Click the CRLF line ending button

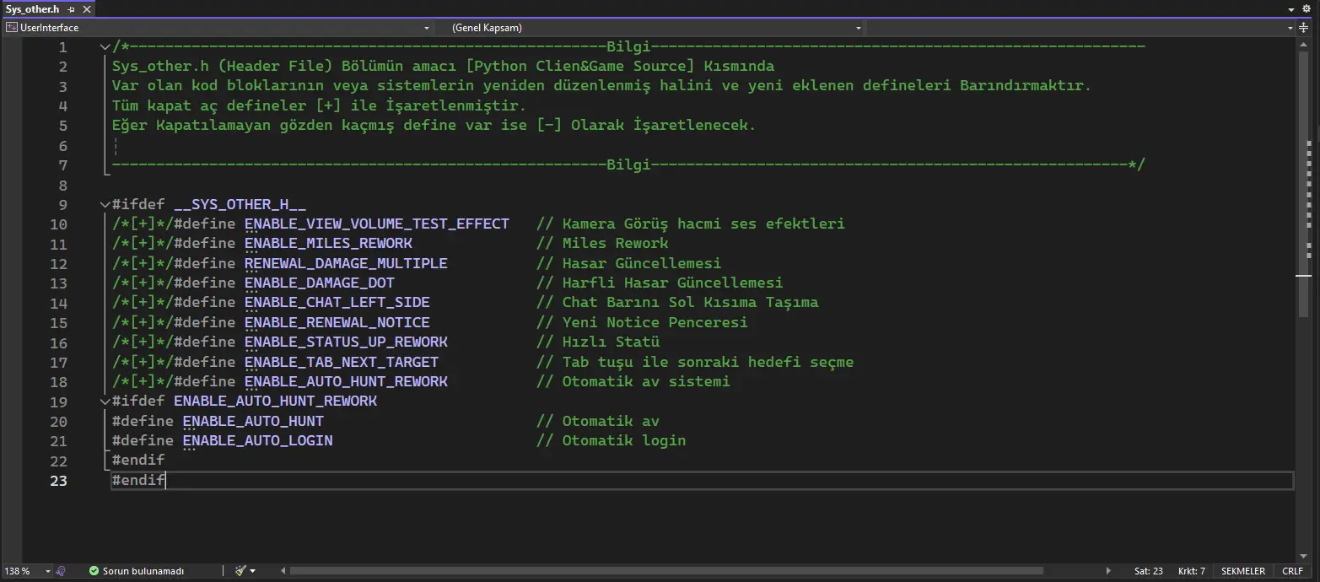(x=1292, y=571)
